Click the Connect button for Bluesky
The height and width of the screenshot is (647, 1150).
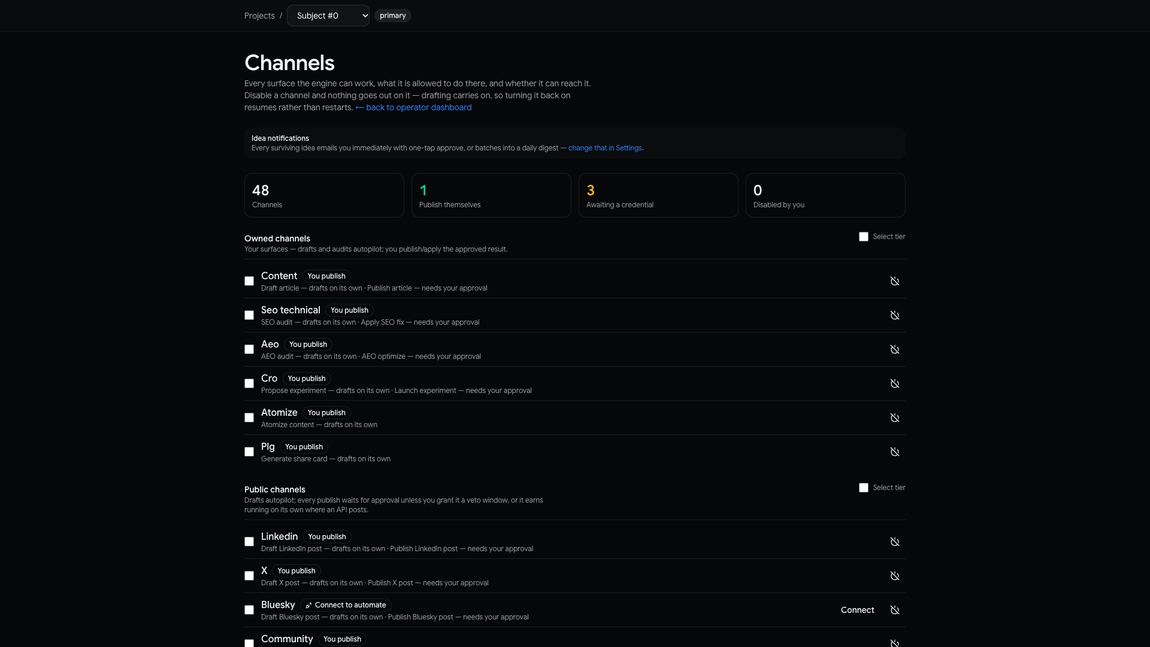[x=857, y=610]
